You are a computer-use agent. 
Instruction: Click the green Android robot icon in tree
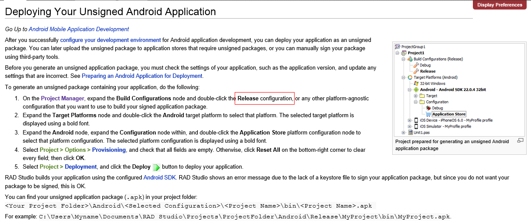pyautogui.click(x=416, y=90)
